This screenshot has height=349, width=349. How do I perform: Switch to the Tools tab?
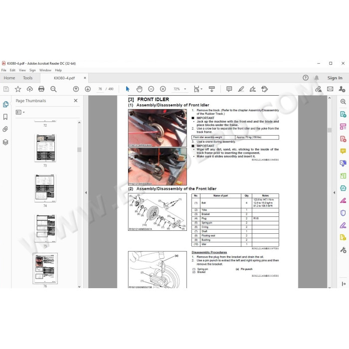[x=27, y=78]
